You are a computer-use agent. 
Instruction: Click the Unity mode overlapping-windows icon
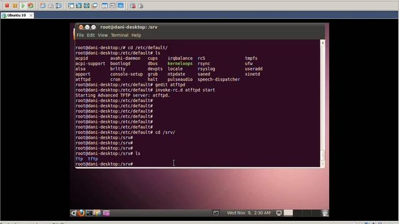tap(95, 6)
